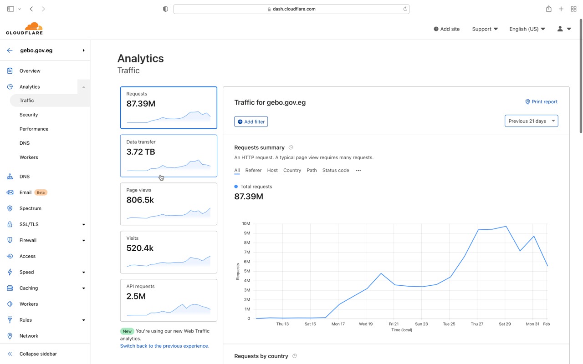Click the Add filter button

[x=251, y=121]
